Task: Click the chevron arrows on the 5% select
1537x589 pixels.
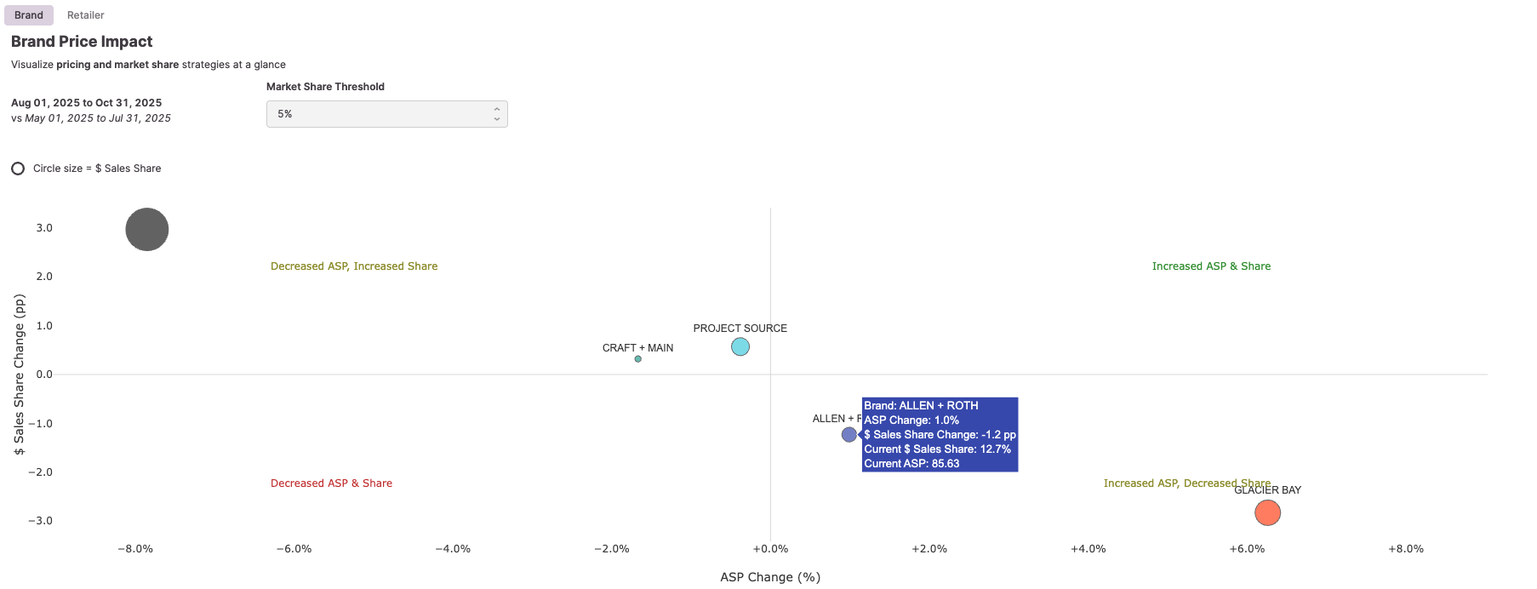Action: 497,114
